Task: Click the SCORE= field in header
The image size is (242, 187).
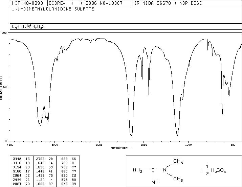Action: 65,3
